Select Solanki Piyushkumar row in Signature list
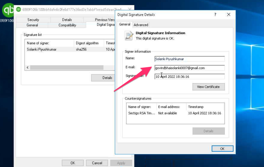The width and height of the screenshot is (264, 167). (70, 49)
